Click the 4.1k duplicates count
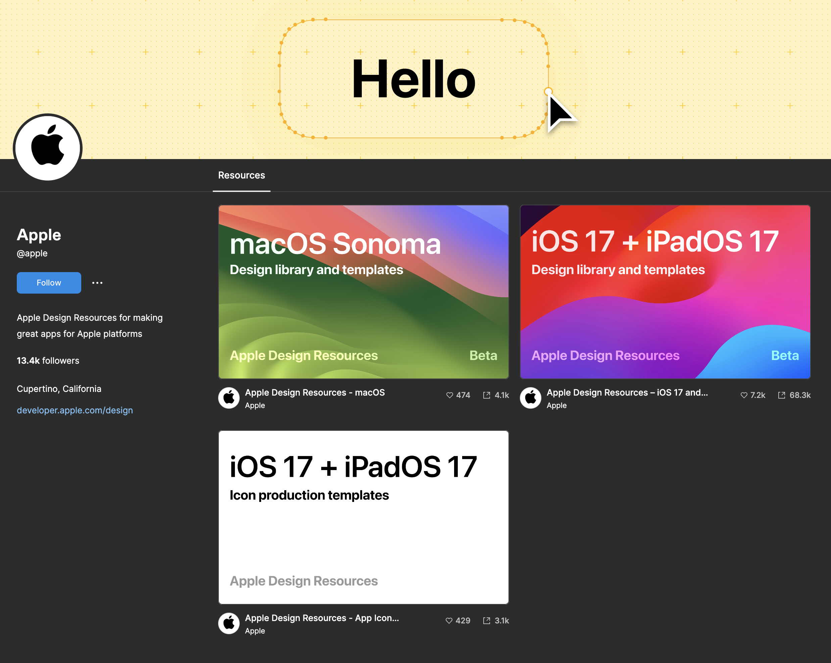Viewport: 831px width, 663px height. click(x=502, y=395)
